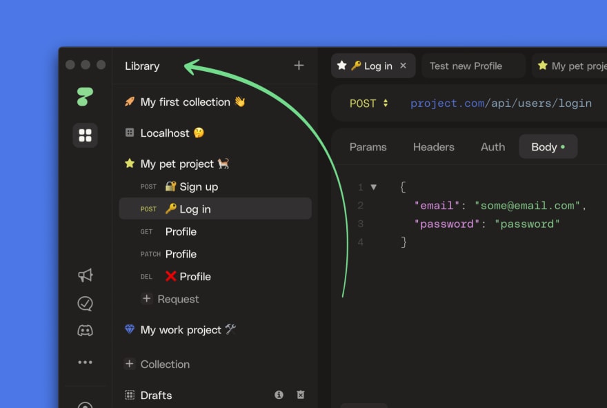
Task: Click the Library heading
Action: coord(142,66)
